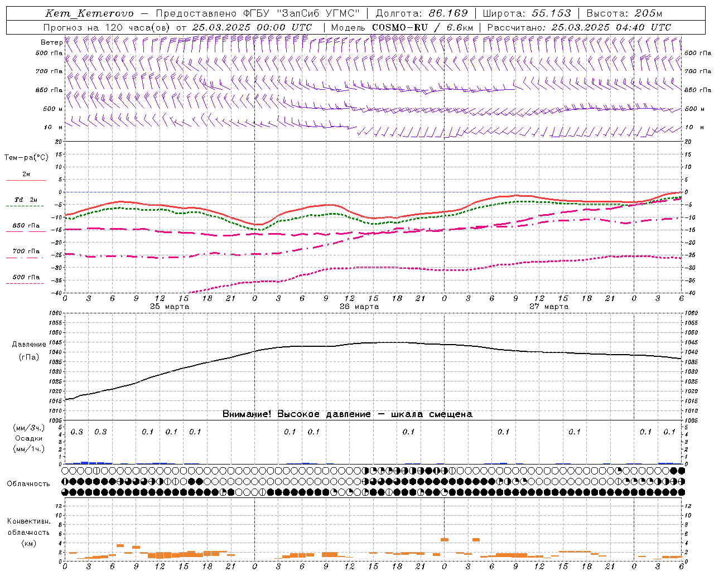Screen dimensions: 714x571
Task: Click the "27 марта" date label
Action: [x=549, y=307]
